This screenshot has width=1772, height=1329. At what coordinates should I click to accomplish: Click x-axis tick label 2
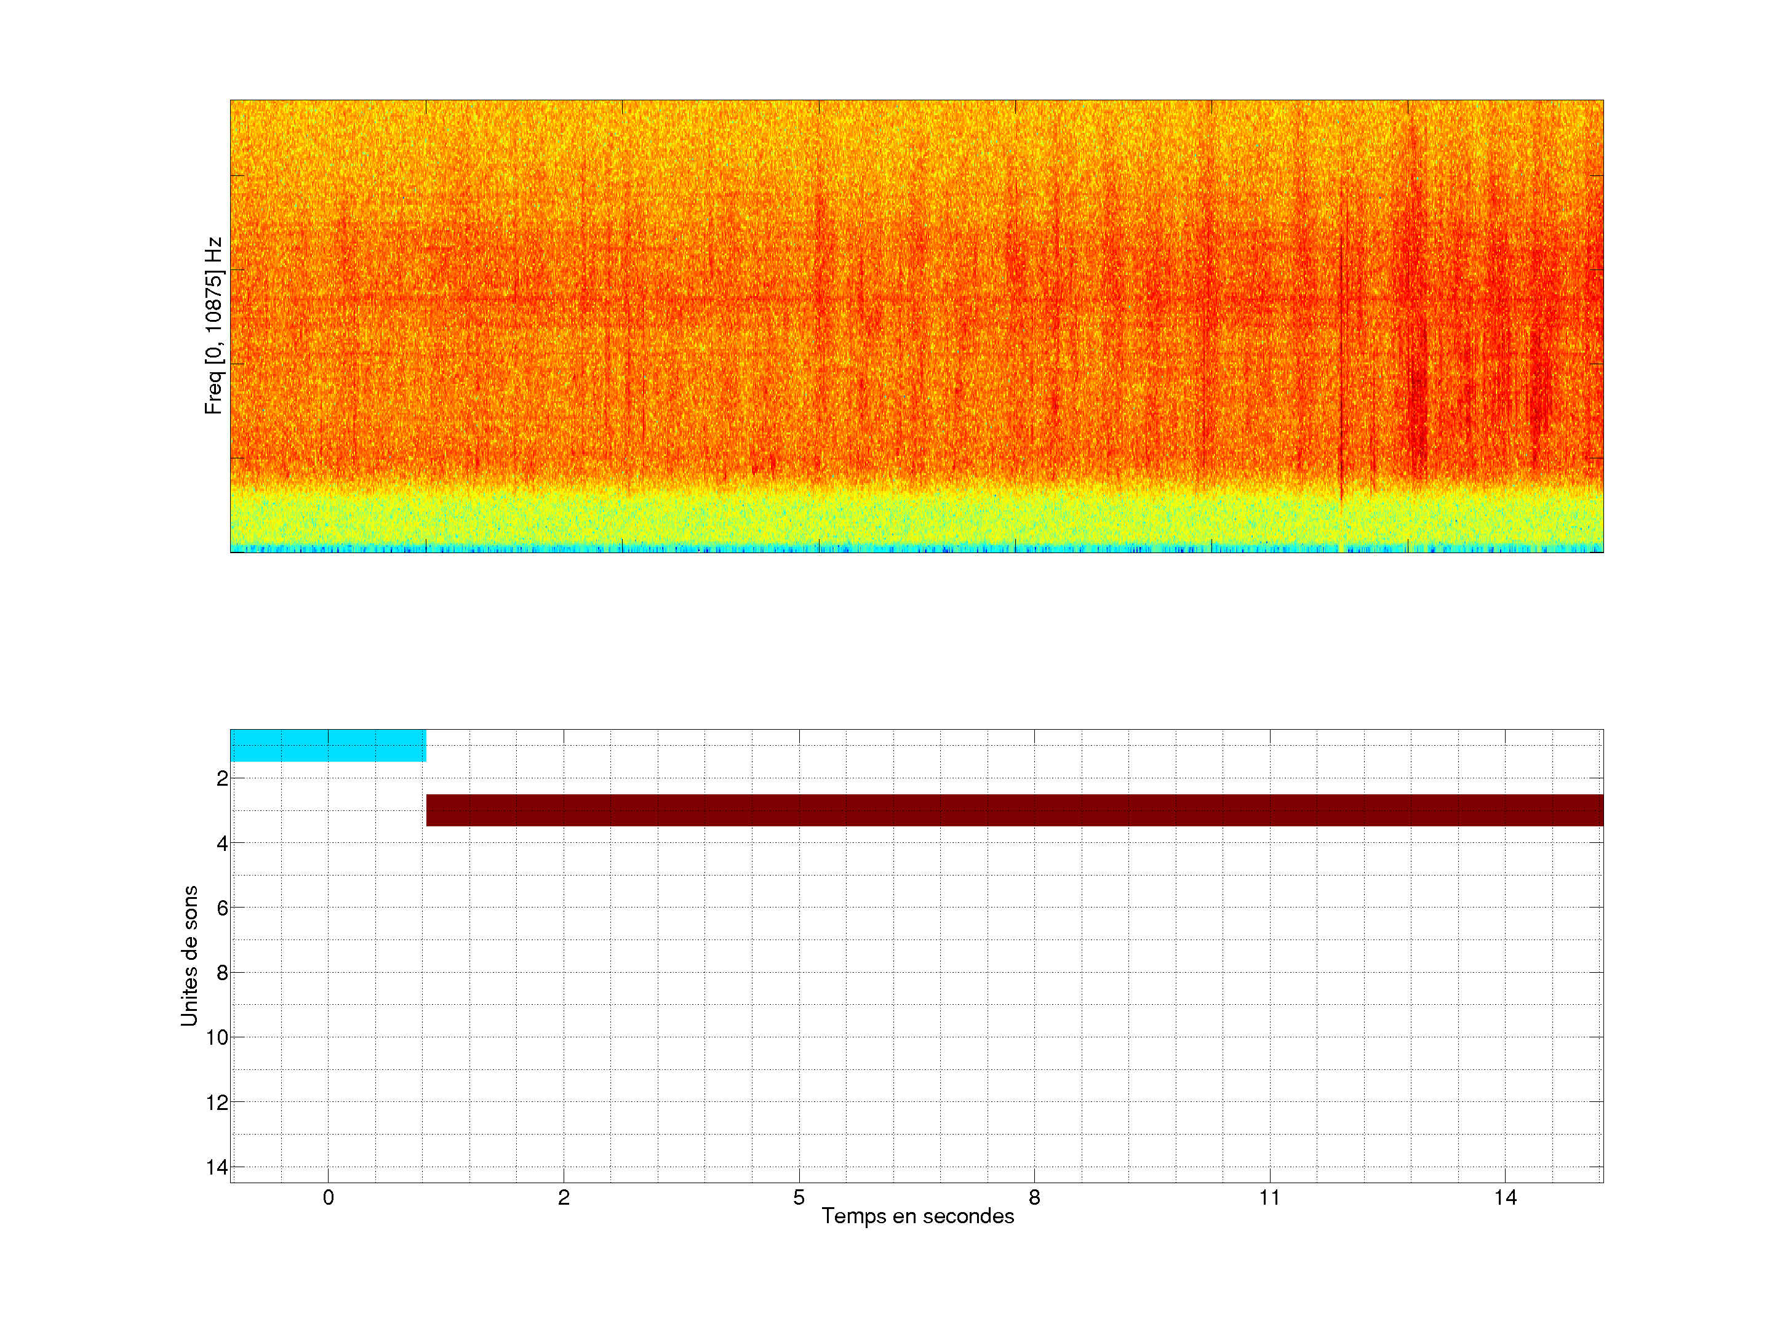pos(563,1197)
